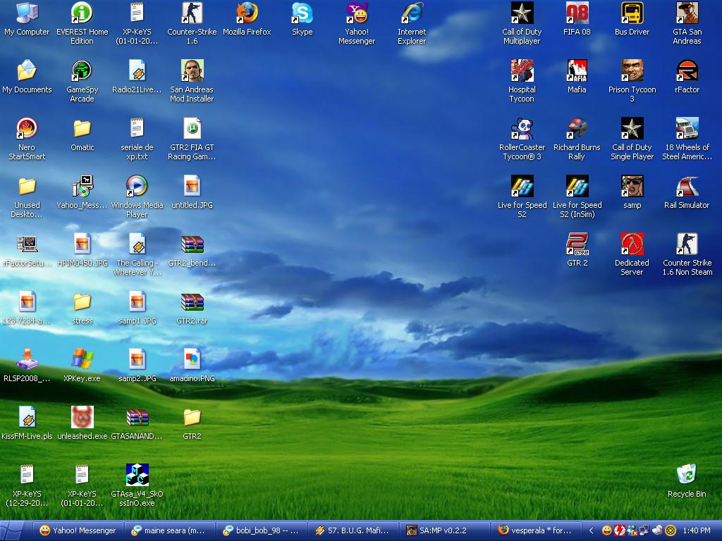This screenshot has height=541, width=722.
Task: Select the Windows Media Player shortcut
Action: [x=137, y=187]
